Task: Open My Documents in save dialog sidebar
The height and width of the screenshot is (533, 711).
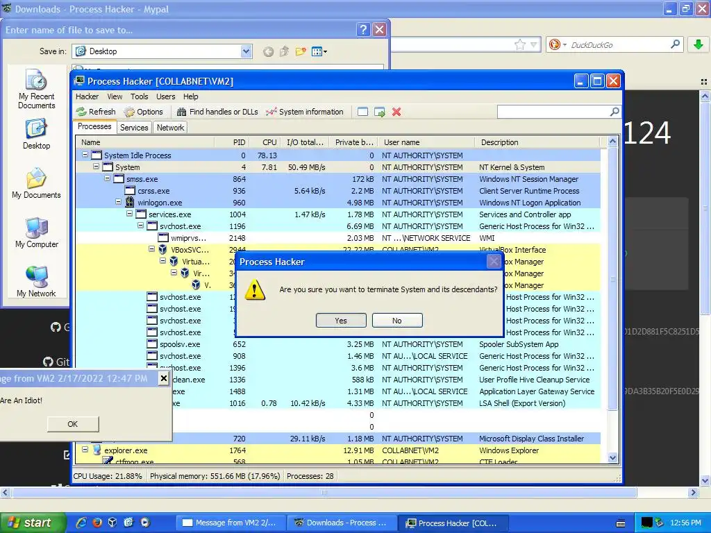Action: (36, 183)
